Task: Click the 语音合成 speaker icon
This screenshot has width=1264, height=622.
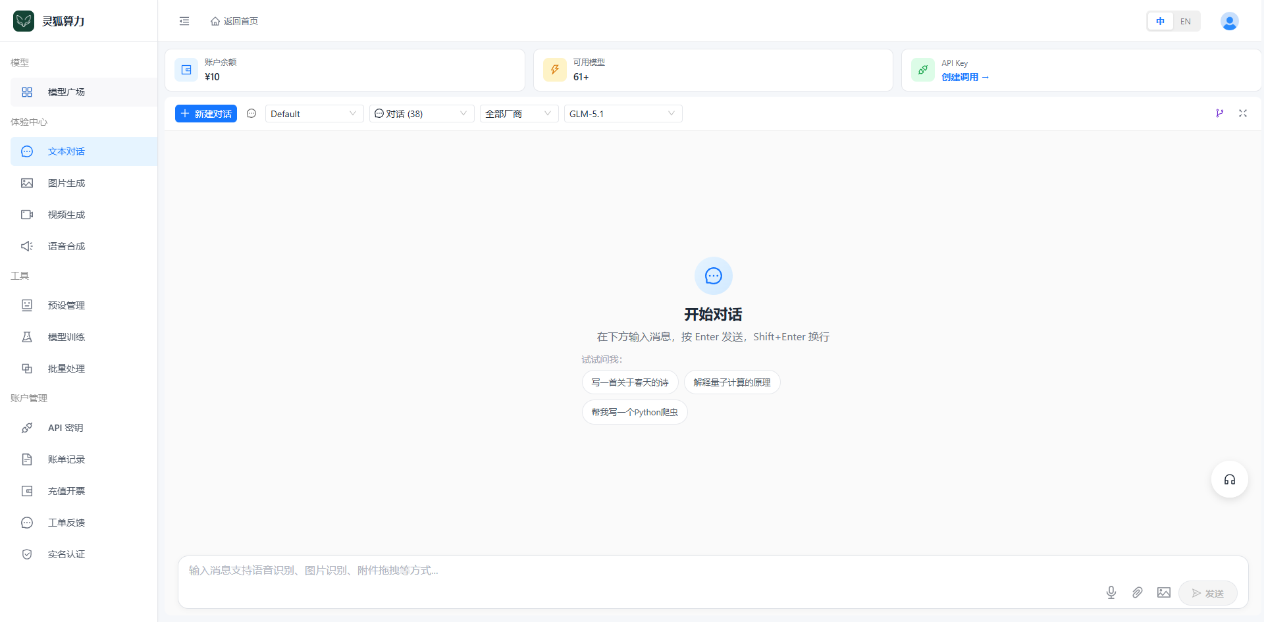Action: point(27,246)
